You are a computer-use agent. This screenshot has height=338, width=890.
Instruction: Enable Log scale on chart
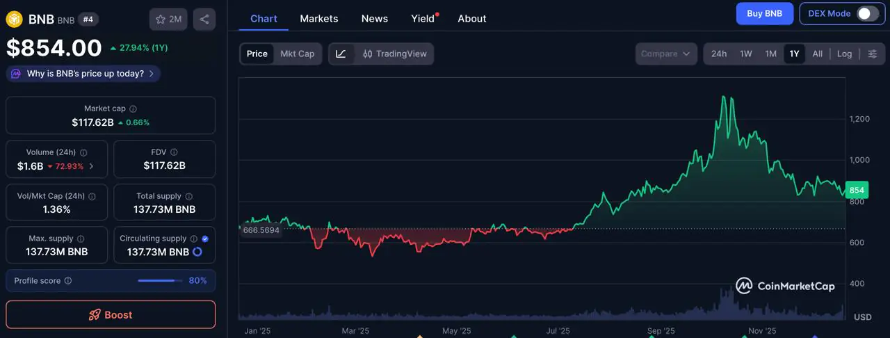(x=844, y=54)
